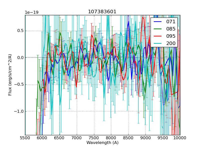The height and width of the screenshot is (150, 200).
Task: Click the plot title 107383601
Action: [102, 12]
